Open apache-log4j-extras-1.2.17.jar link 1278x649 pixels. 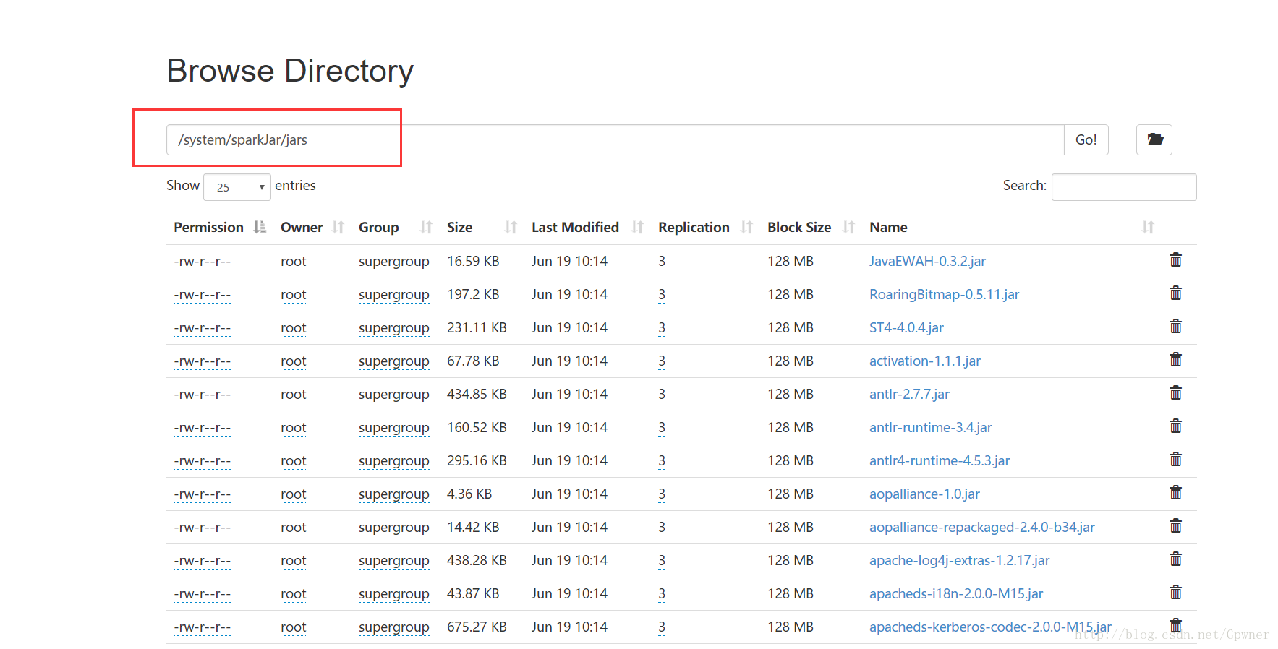[x=959, y=560]
